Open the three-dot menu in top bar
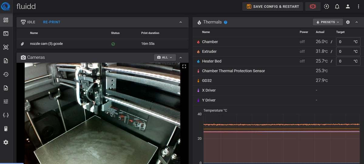Screen dimensions: 364x164 (358, 6)
